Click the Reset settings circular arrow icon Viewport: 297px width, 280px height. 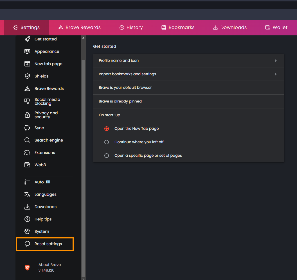tap(27, 244)
